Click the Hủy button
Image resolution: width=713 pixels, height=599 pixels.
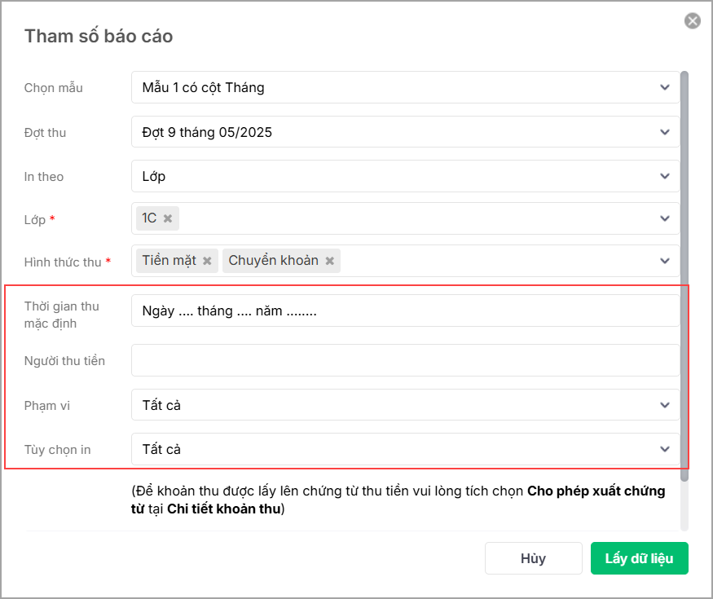coord(533,558)
